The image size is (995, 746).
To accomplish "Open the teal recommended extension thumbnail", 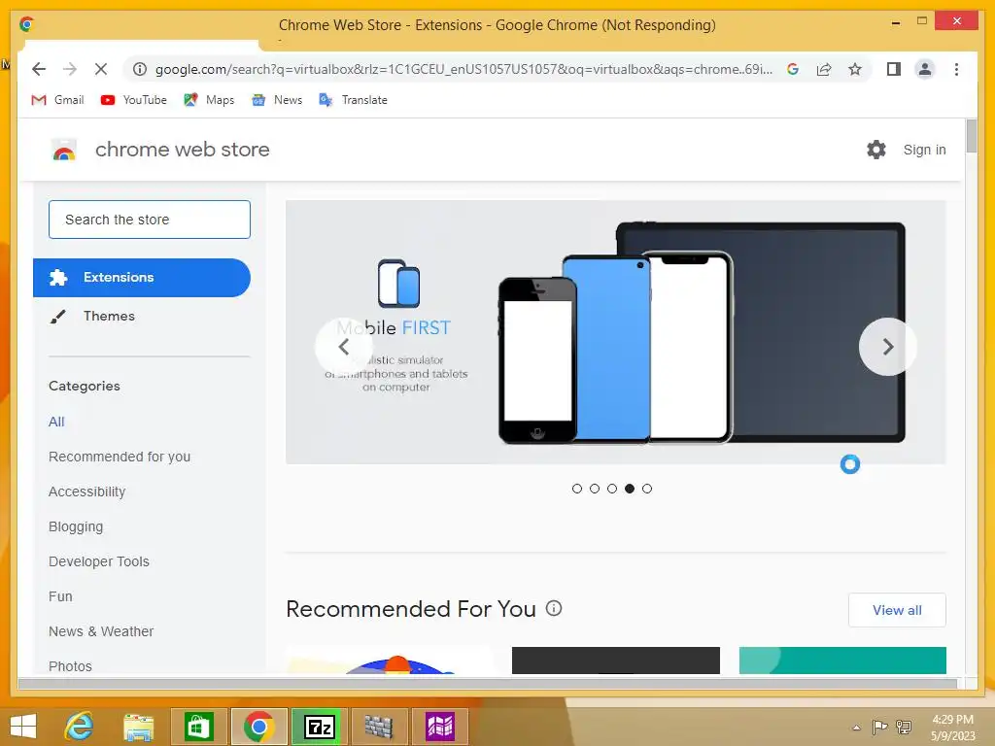I will pos(842,661).
